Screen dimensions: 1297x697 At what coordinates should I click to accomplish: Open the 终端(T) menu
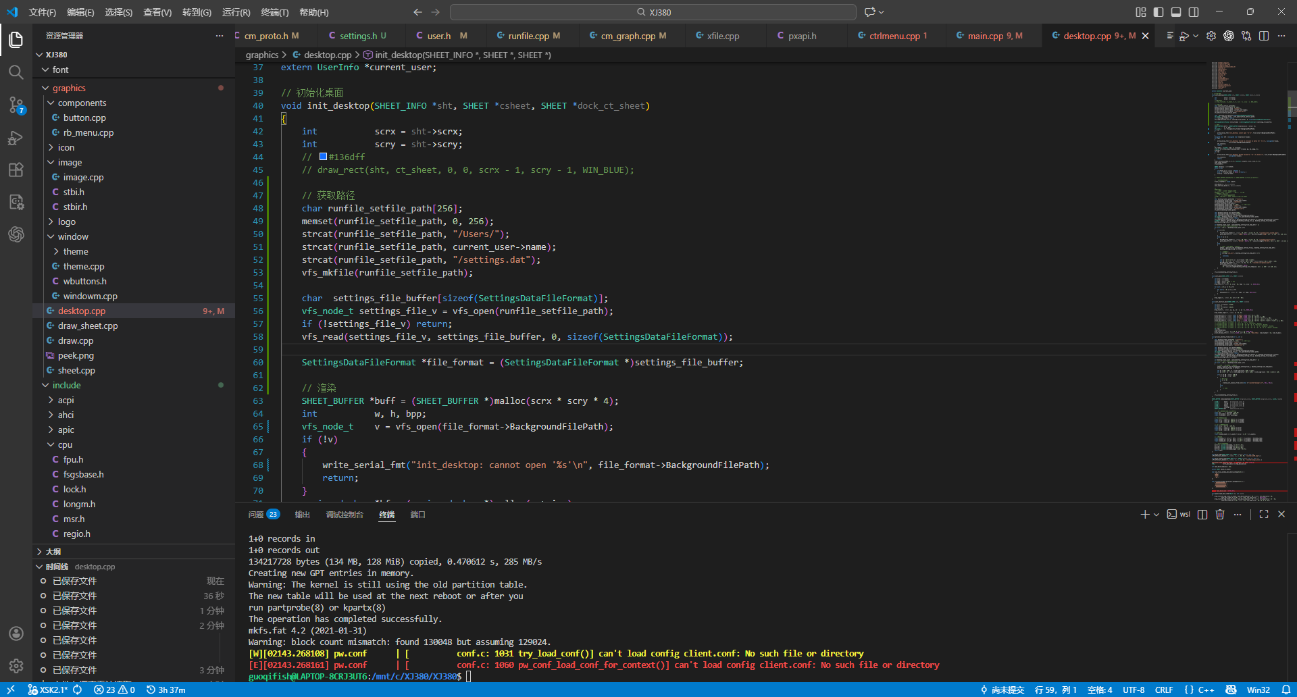(274, 12)
